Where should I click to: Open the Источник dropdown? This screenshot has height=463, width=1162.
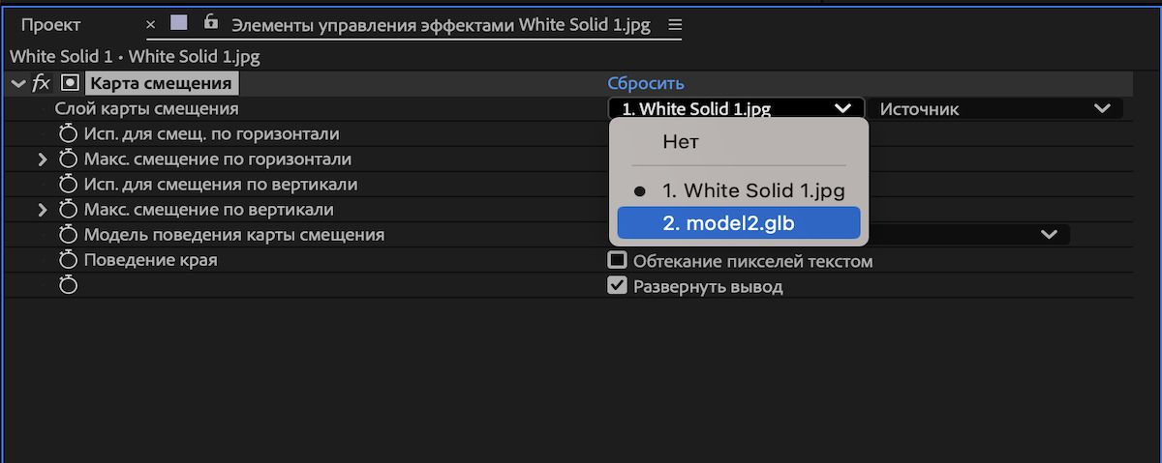pyautogui.click(x=994, y=109)
